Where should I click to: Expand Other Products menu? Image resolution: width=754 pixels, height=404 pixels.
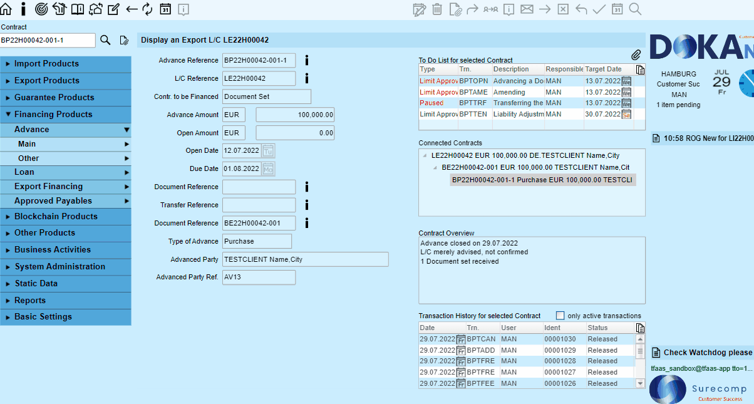[x=66, y=233]
